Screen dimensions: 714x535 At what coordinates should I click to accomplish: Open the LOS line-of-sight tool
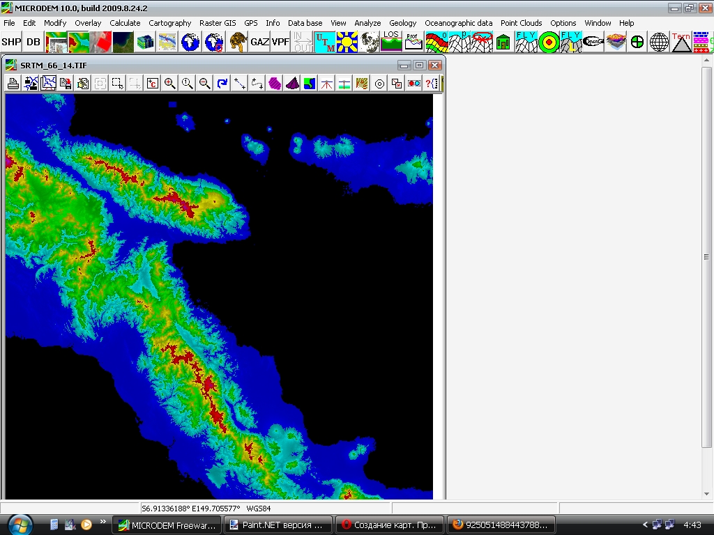(391, 42)
